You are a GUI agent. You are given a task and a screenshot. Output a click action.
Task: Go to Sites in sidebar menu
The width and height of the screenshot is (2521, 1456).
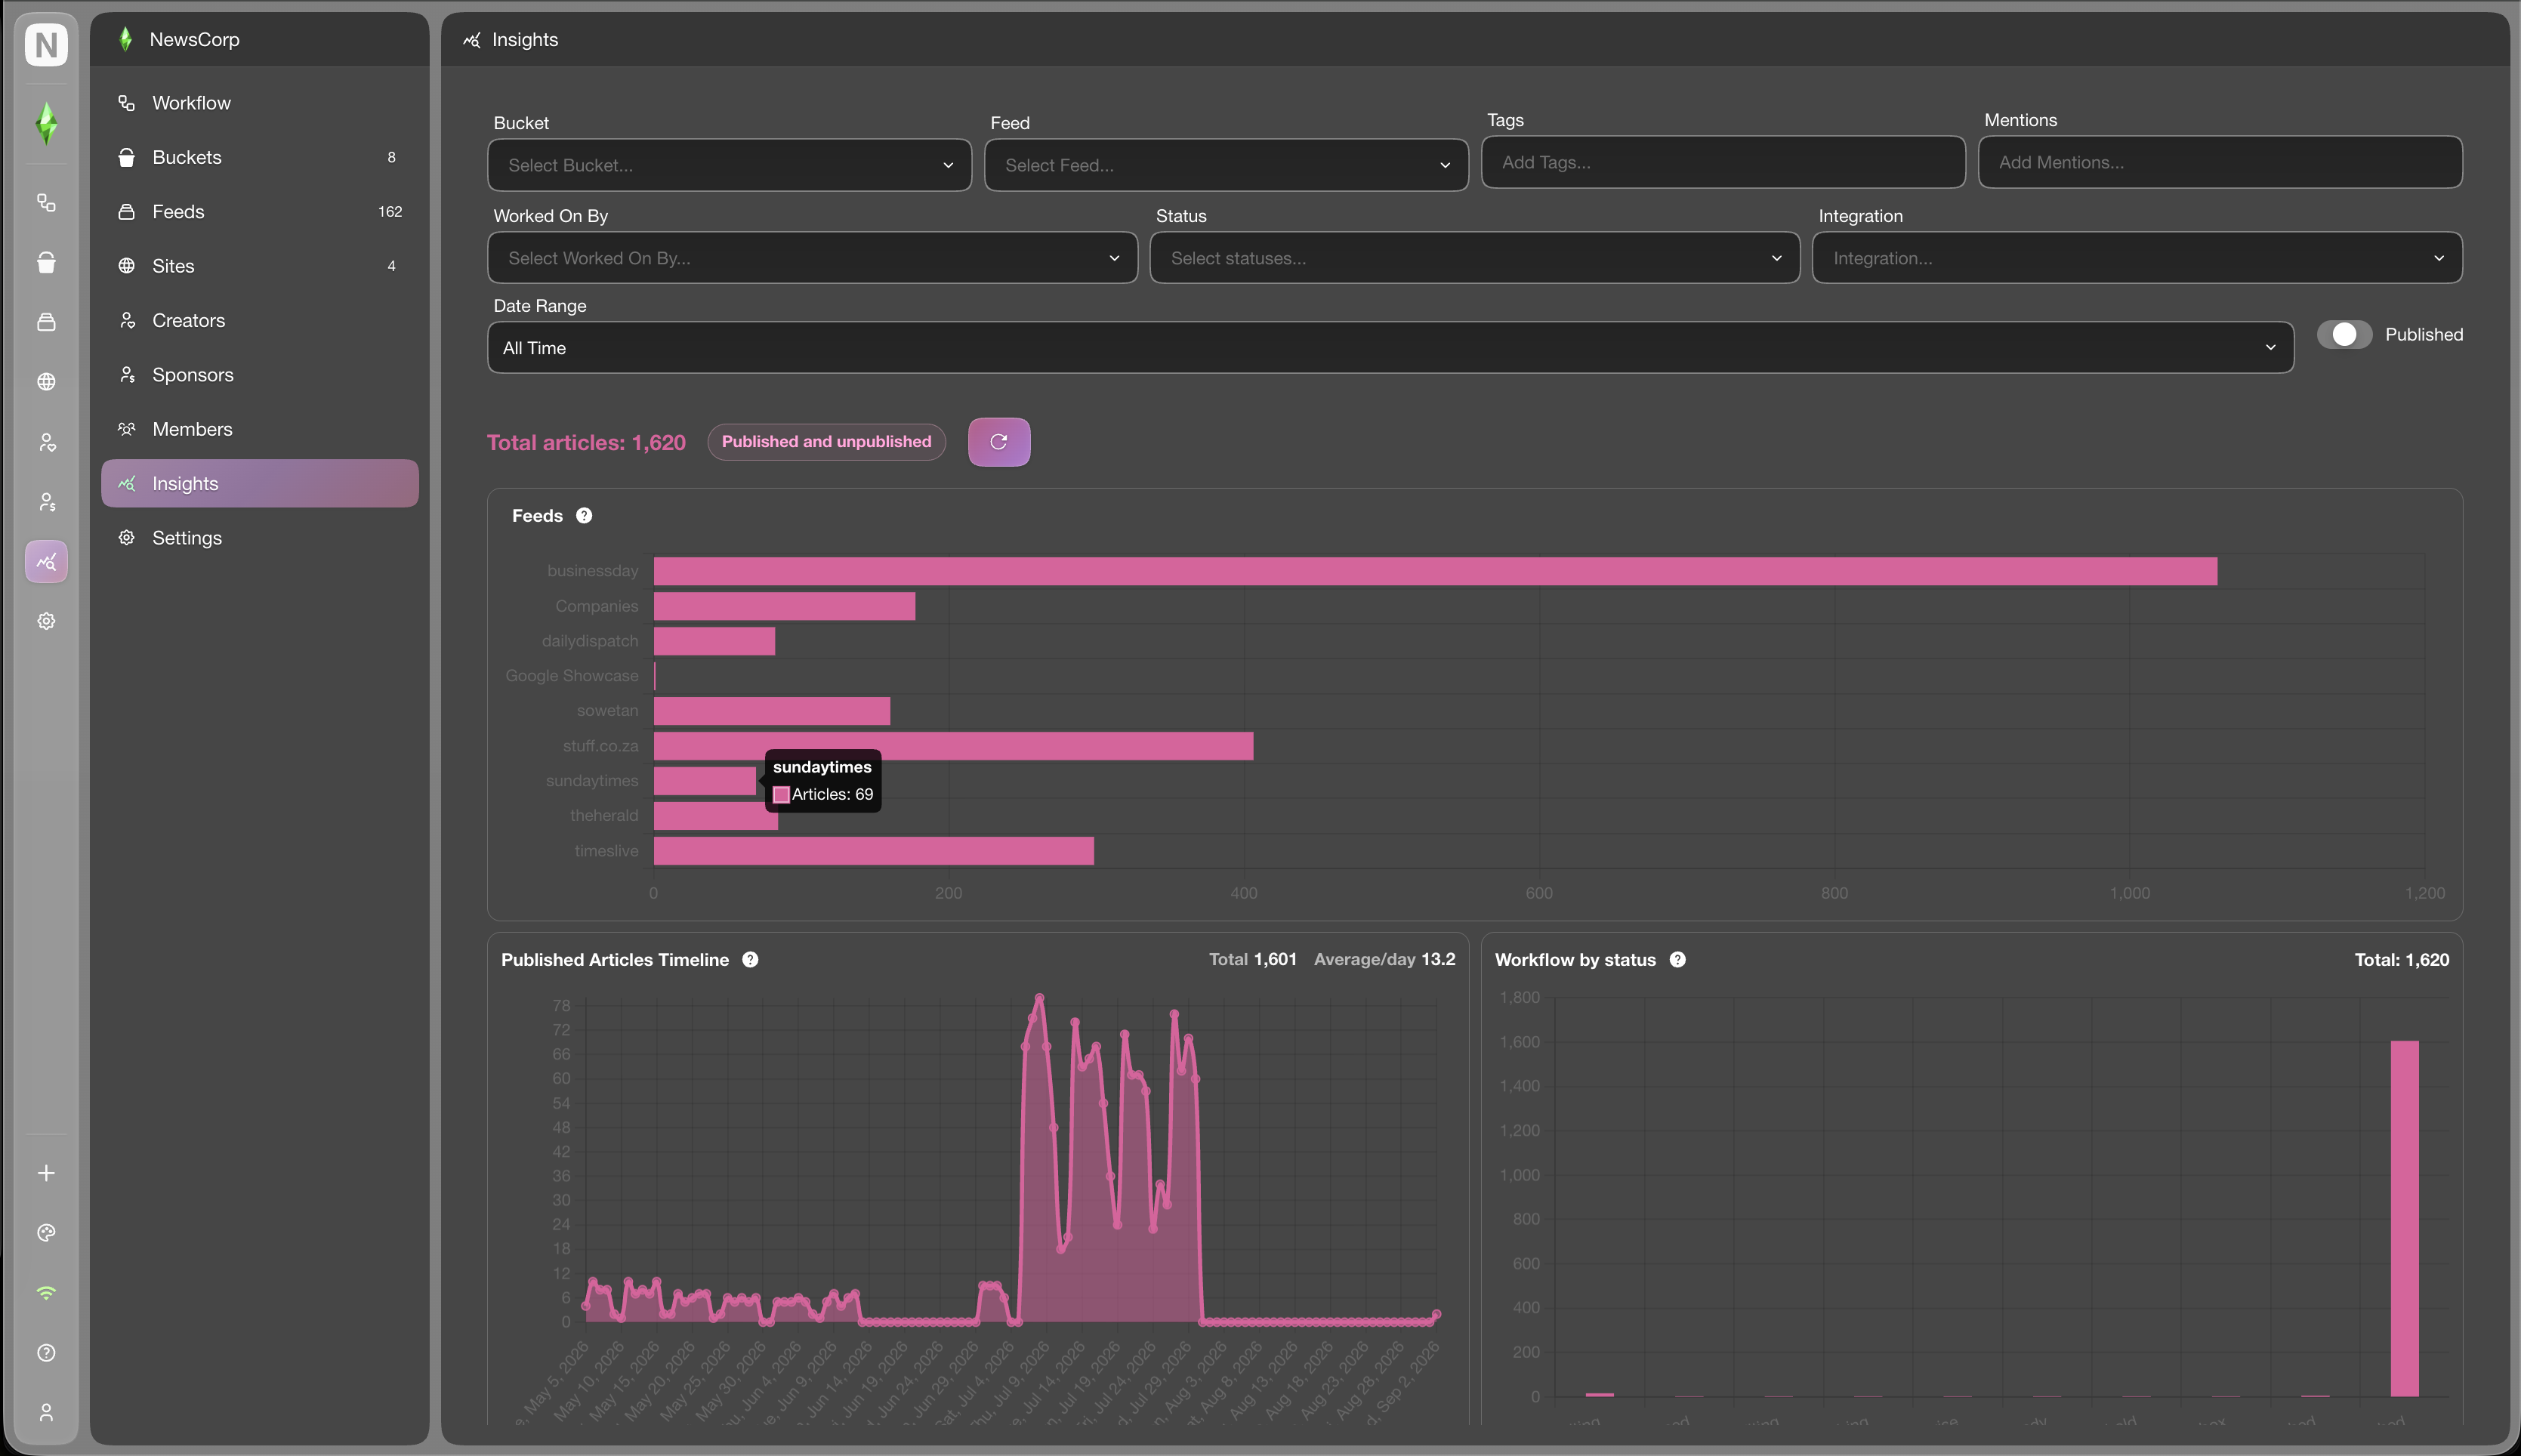[x=260, y=266]
